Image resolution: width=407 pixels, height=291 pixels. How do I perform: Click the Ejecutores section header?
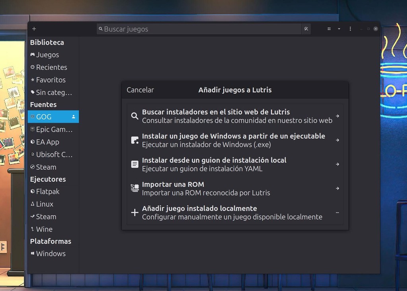[48, 179]
